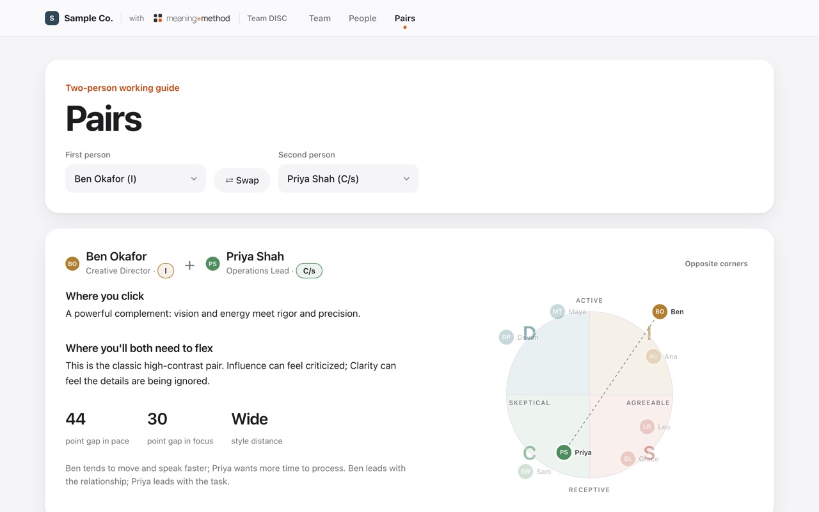Click the ACTIVE axis label on the wheel
This screenshot has height=512, width=819.
589,300
